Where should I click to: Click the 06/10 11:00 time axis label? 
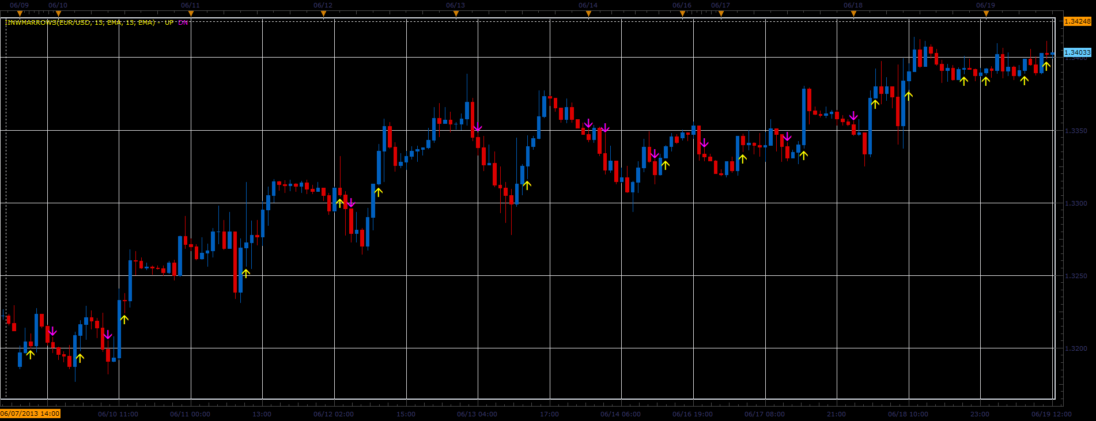tap(118, 414)
